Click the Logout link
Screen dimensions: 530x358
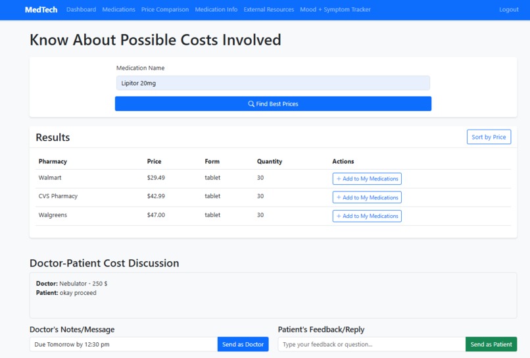(x=509, y=9)
